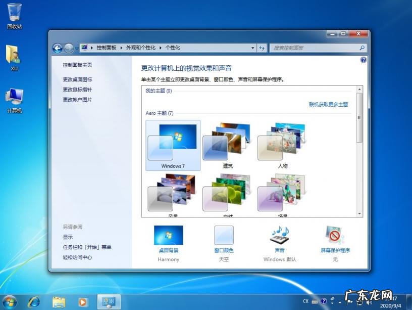Viewport: 412px width, 310px height.
Task: Click the Windows Start orb
Action: [9, 302]
